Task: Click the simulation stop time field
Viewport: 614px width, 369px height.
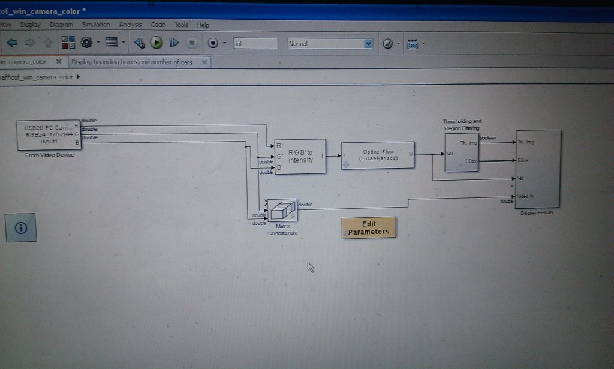Action: click(255, 43)
